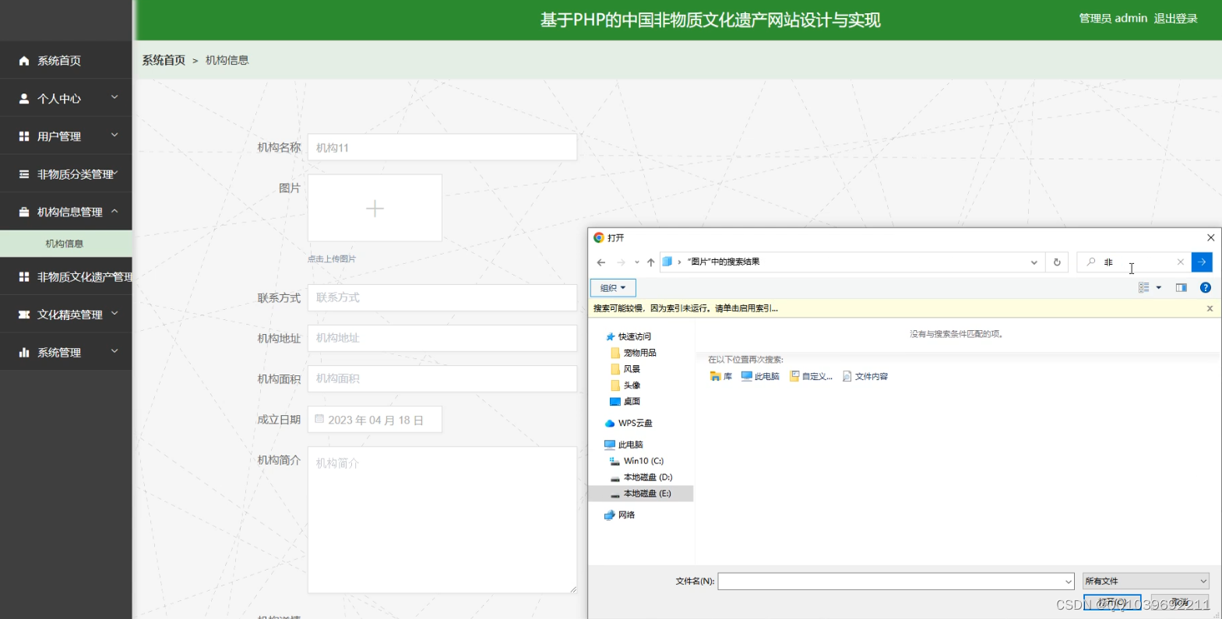Click the list icon beside 非物质分类管理
Image resolution: width=1222 pixels, height=619 pixels.
(24, 174)
